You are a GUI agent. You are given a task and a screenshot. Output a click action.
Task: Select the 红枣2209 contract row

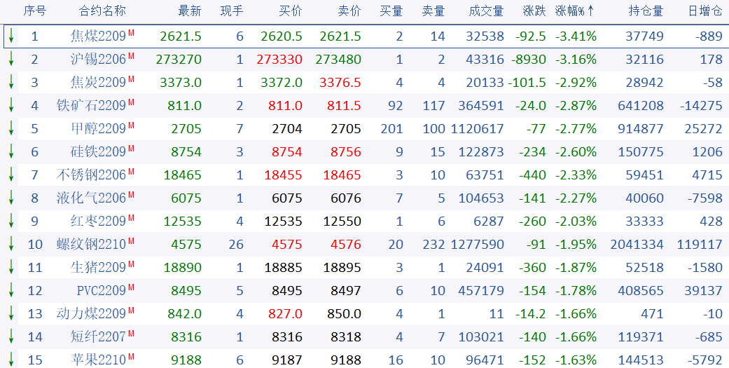pos(98,222)
